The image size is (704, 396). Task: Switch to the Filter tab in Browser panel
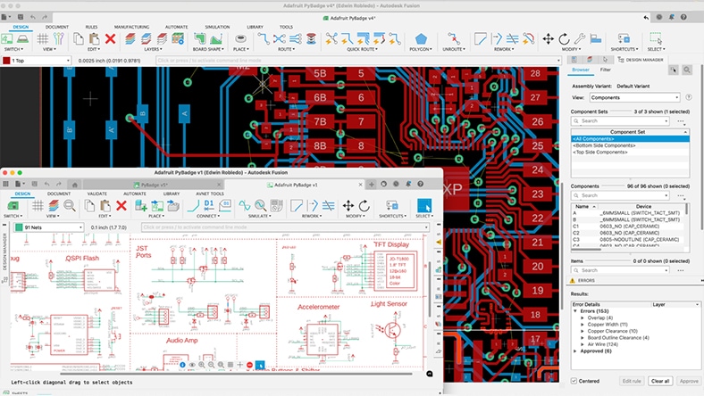(605, 70)
